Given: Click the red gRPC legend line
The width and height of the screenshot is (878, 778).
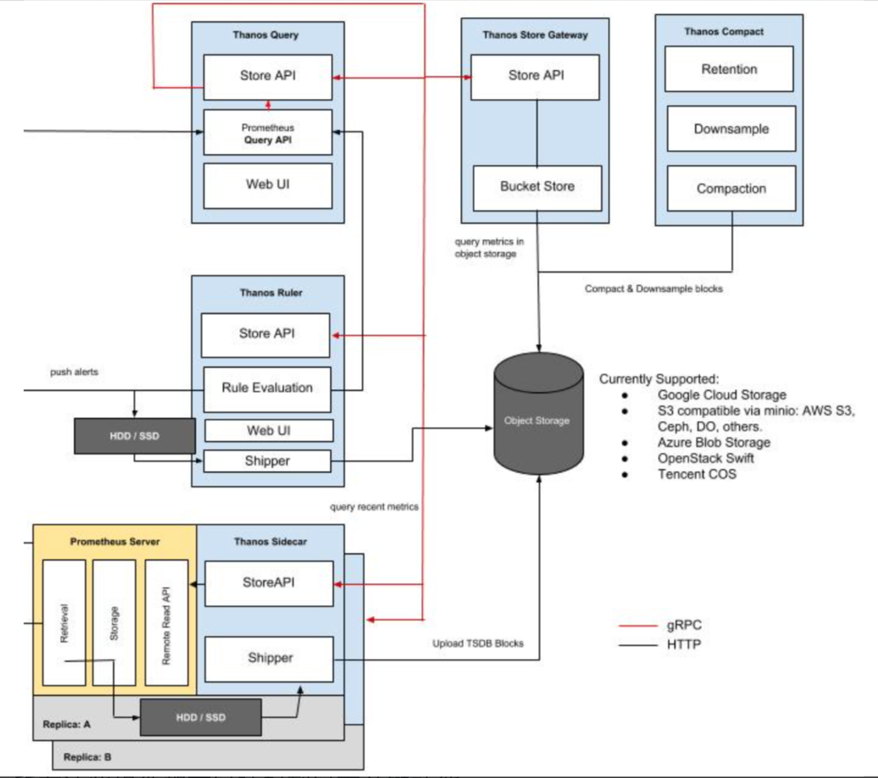Looking at the screenshot, I should (x=637, y=626).
